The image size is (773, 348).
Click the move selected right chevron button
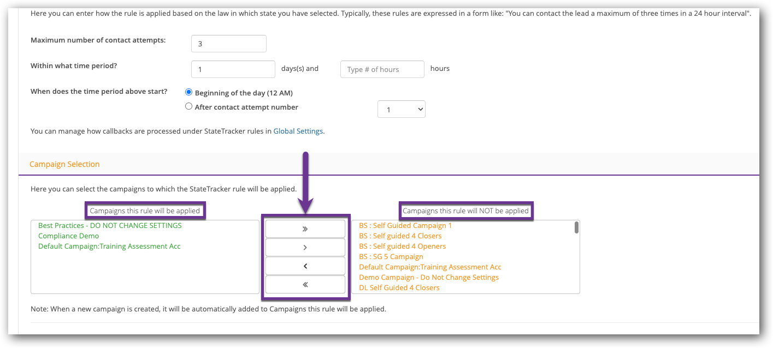click(305, 248)
